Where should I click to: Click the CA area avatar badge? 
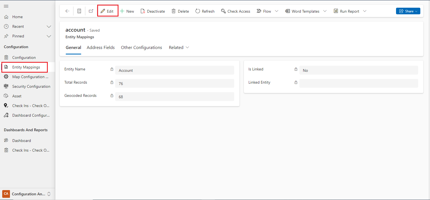coord(6,194)
